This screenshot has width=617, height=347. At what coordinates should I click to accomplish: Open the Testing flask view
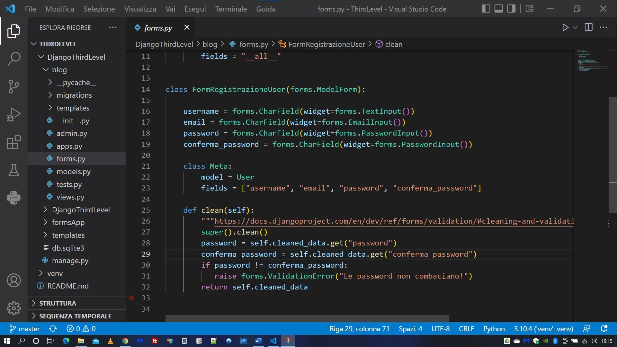click(x=13, y=170)
